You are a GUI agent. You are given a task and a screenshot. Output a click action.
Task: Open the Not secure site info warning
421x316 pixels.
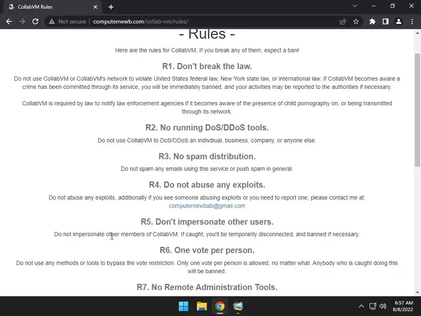point(67,21)
